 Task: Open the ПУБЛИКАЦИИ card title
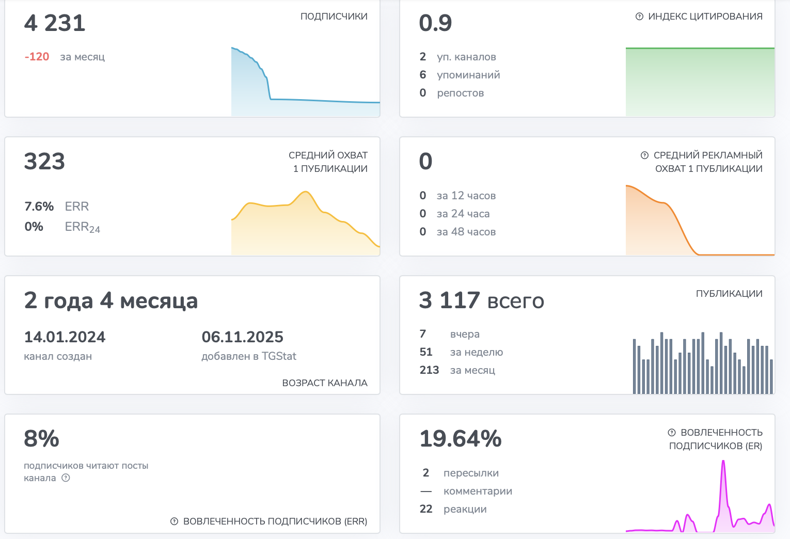729,294
